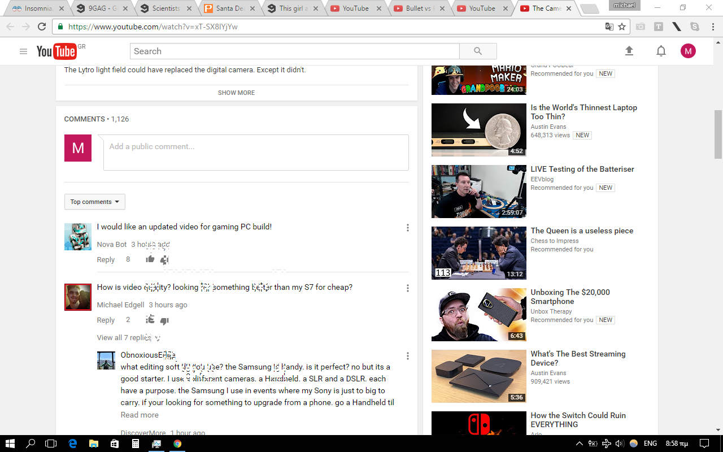The height and width of the screenshot is (452, 723).
Task: Click the page vertical scrollbar thumb
Action: coord(718,134)
